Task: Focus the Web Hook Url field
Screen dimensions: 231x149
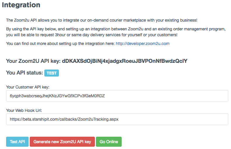Action: (117, 119)
